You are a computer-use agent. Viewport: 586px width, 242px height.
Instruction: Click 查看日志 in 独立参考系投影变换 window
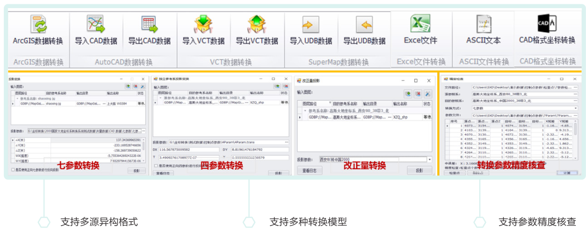[163, 174]
